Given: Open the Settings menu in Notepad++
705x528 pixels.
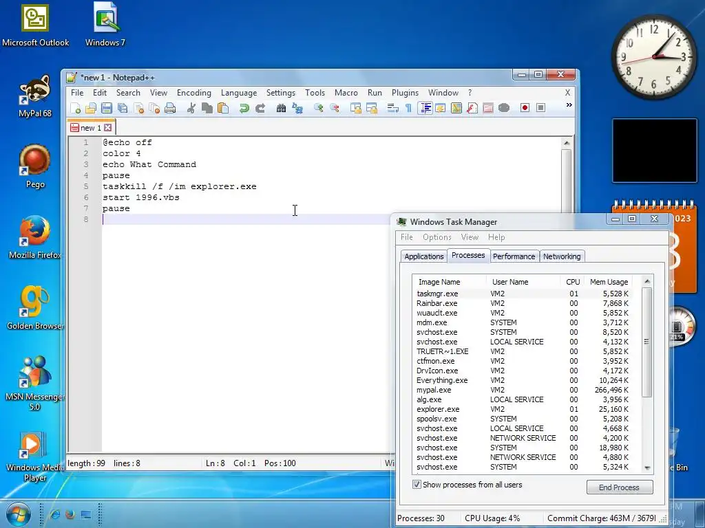Looking at the screenshot, I should pos(281,93).
